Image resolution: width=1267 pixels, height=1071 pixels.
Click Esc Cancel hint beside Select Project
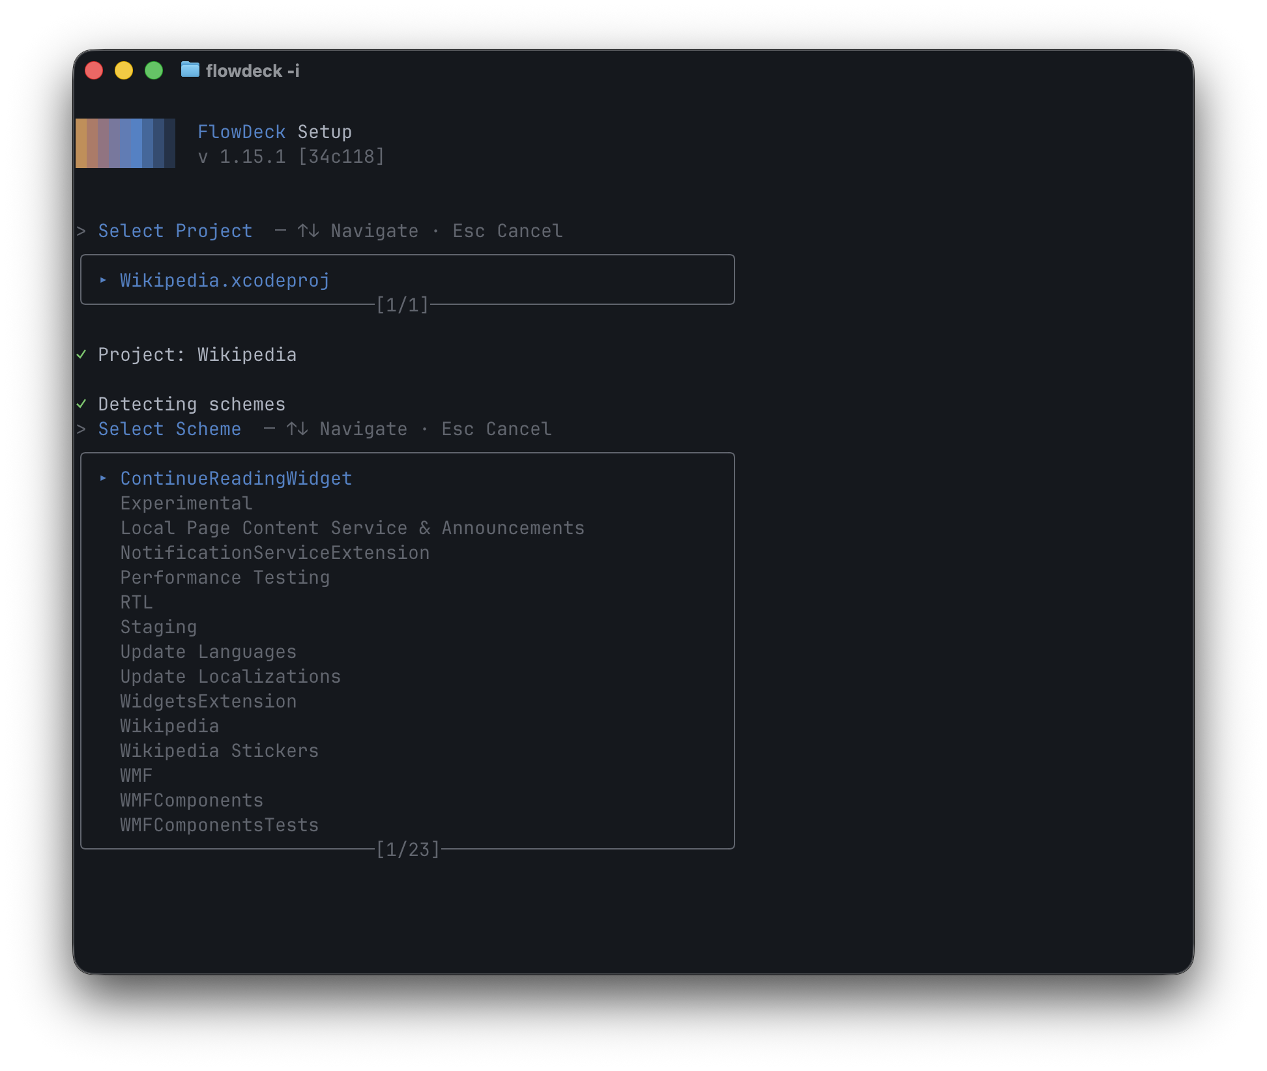click(508, 231)
